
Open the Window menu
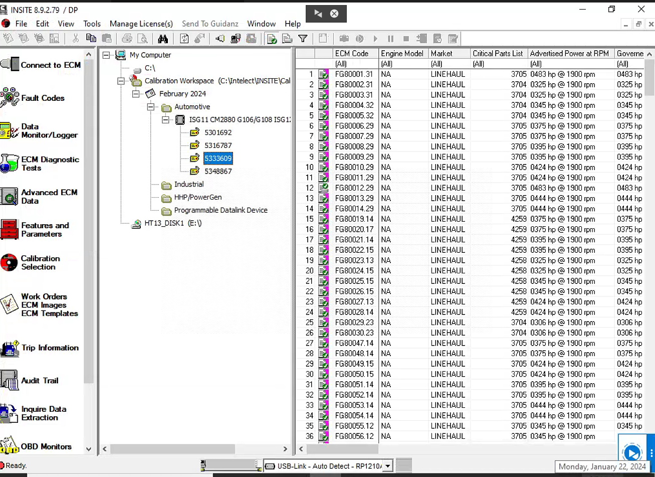click(x=261, y=24)
